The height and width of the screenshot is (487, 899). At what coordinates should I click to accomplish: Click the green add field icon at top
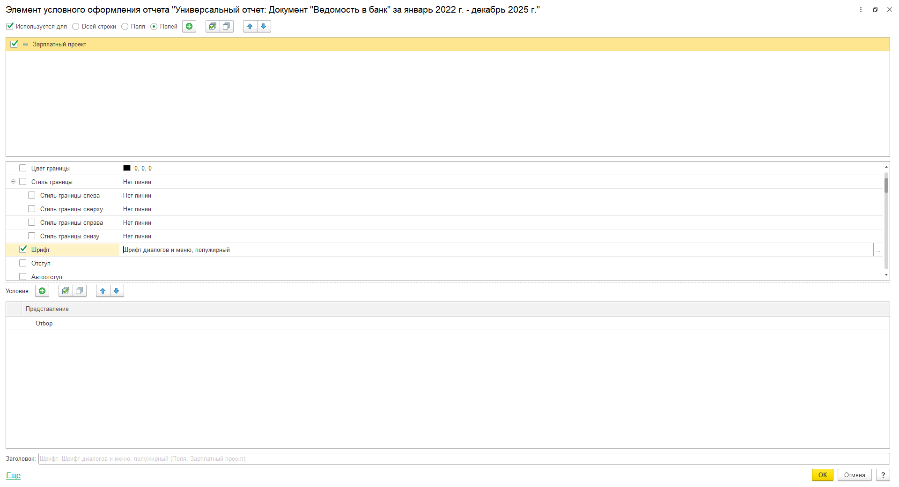[189, 27]
